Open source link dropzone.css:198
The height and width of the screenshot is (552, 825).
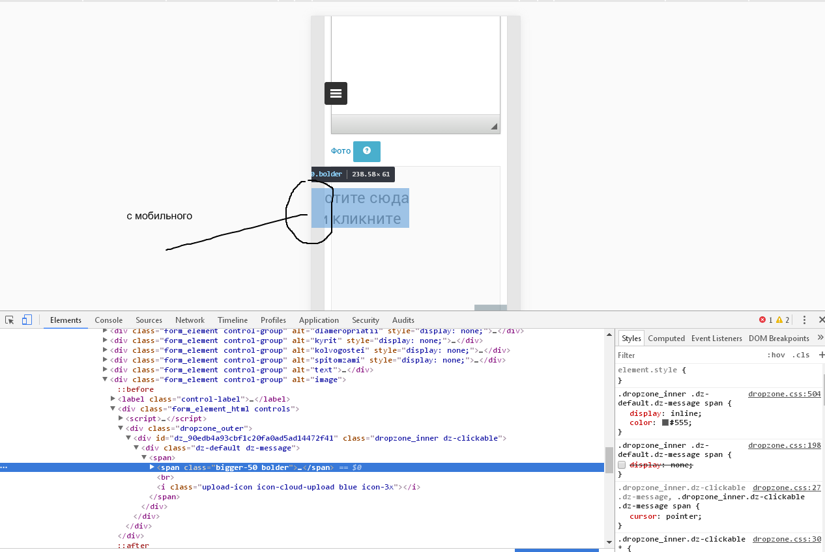click(x=785, y=445)
